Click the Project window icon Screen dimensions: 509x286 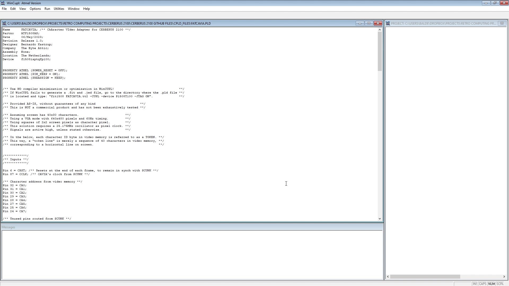(388, 23)
